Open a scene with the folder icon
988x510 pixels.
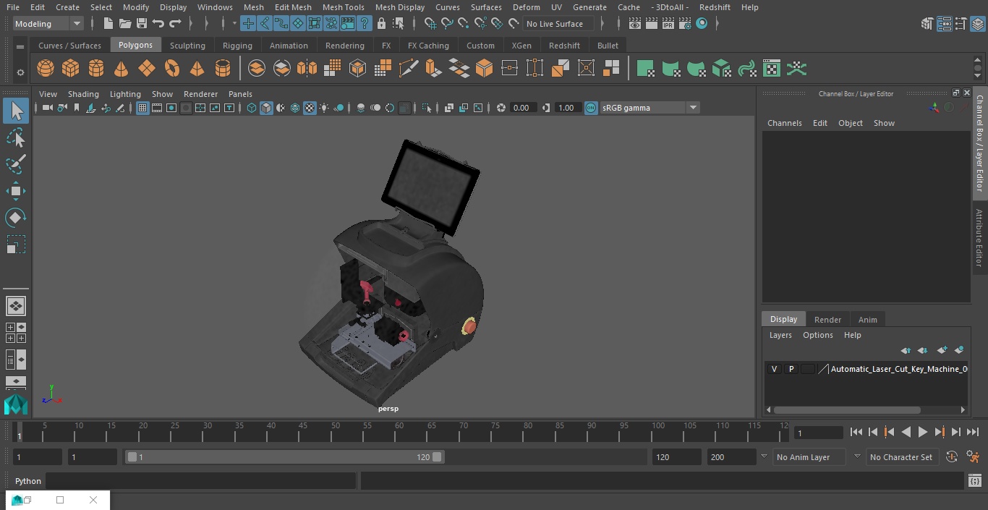coord(125,24)
